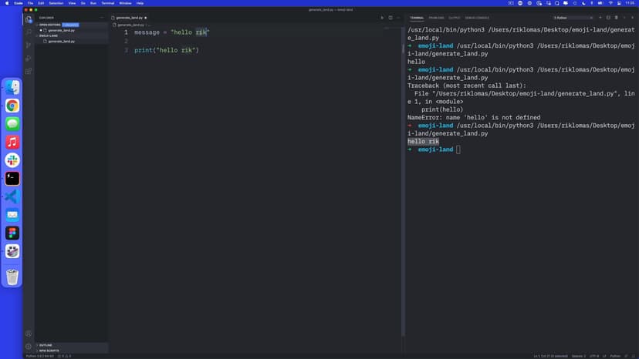
Task: Split the editor to the right
Action: point(390,17)
